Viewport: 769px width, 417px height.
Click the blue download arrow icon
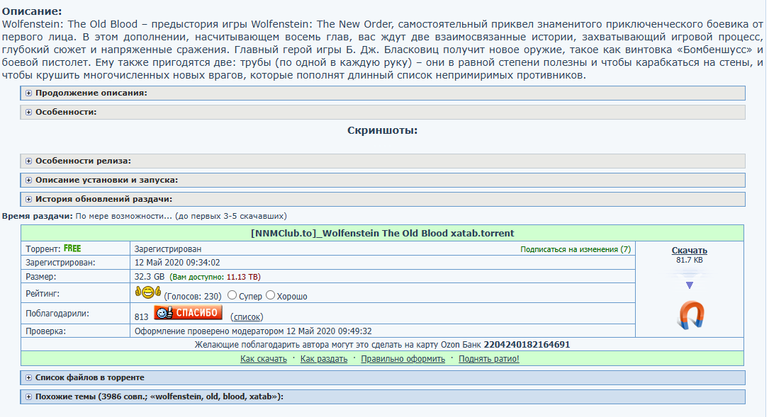click(x=689, y=285)
